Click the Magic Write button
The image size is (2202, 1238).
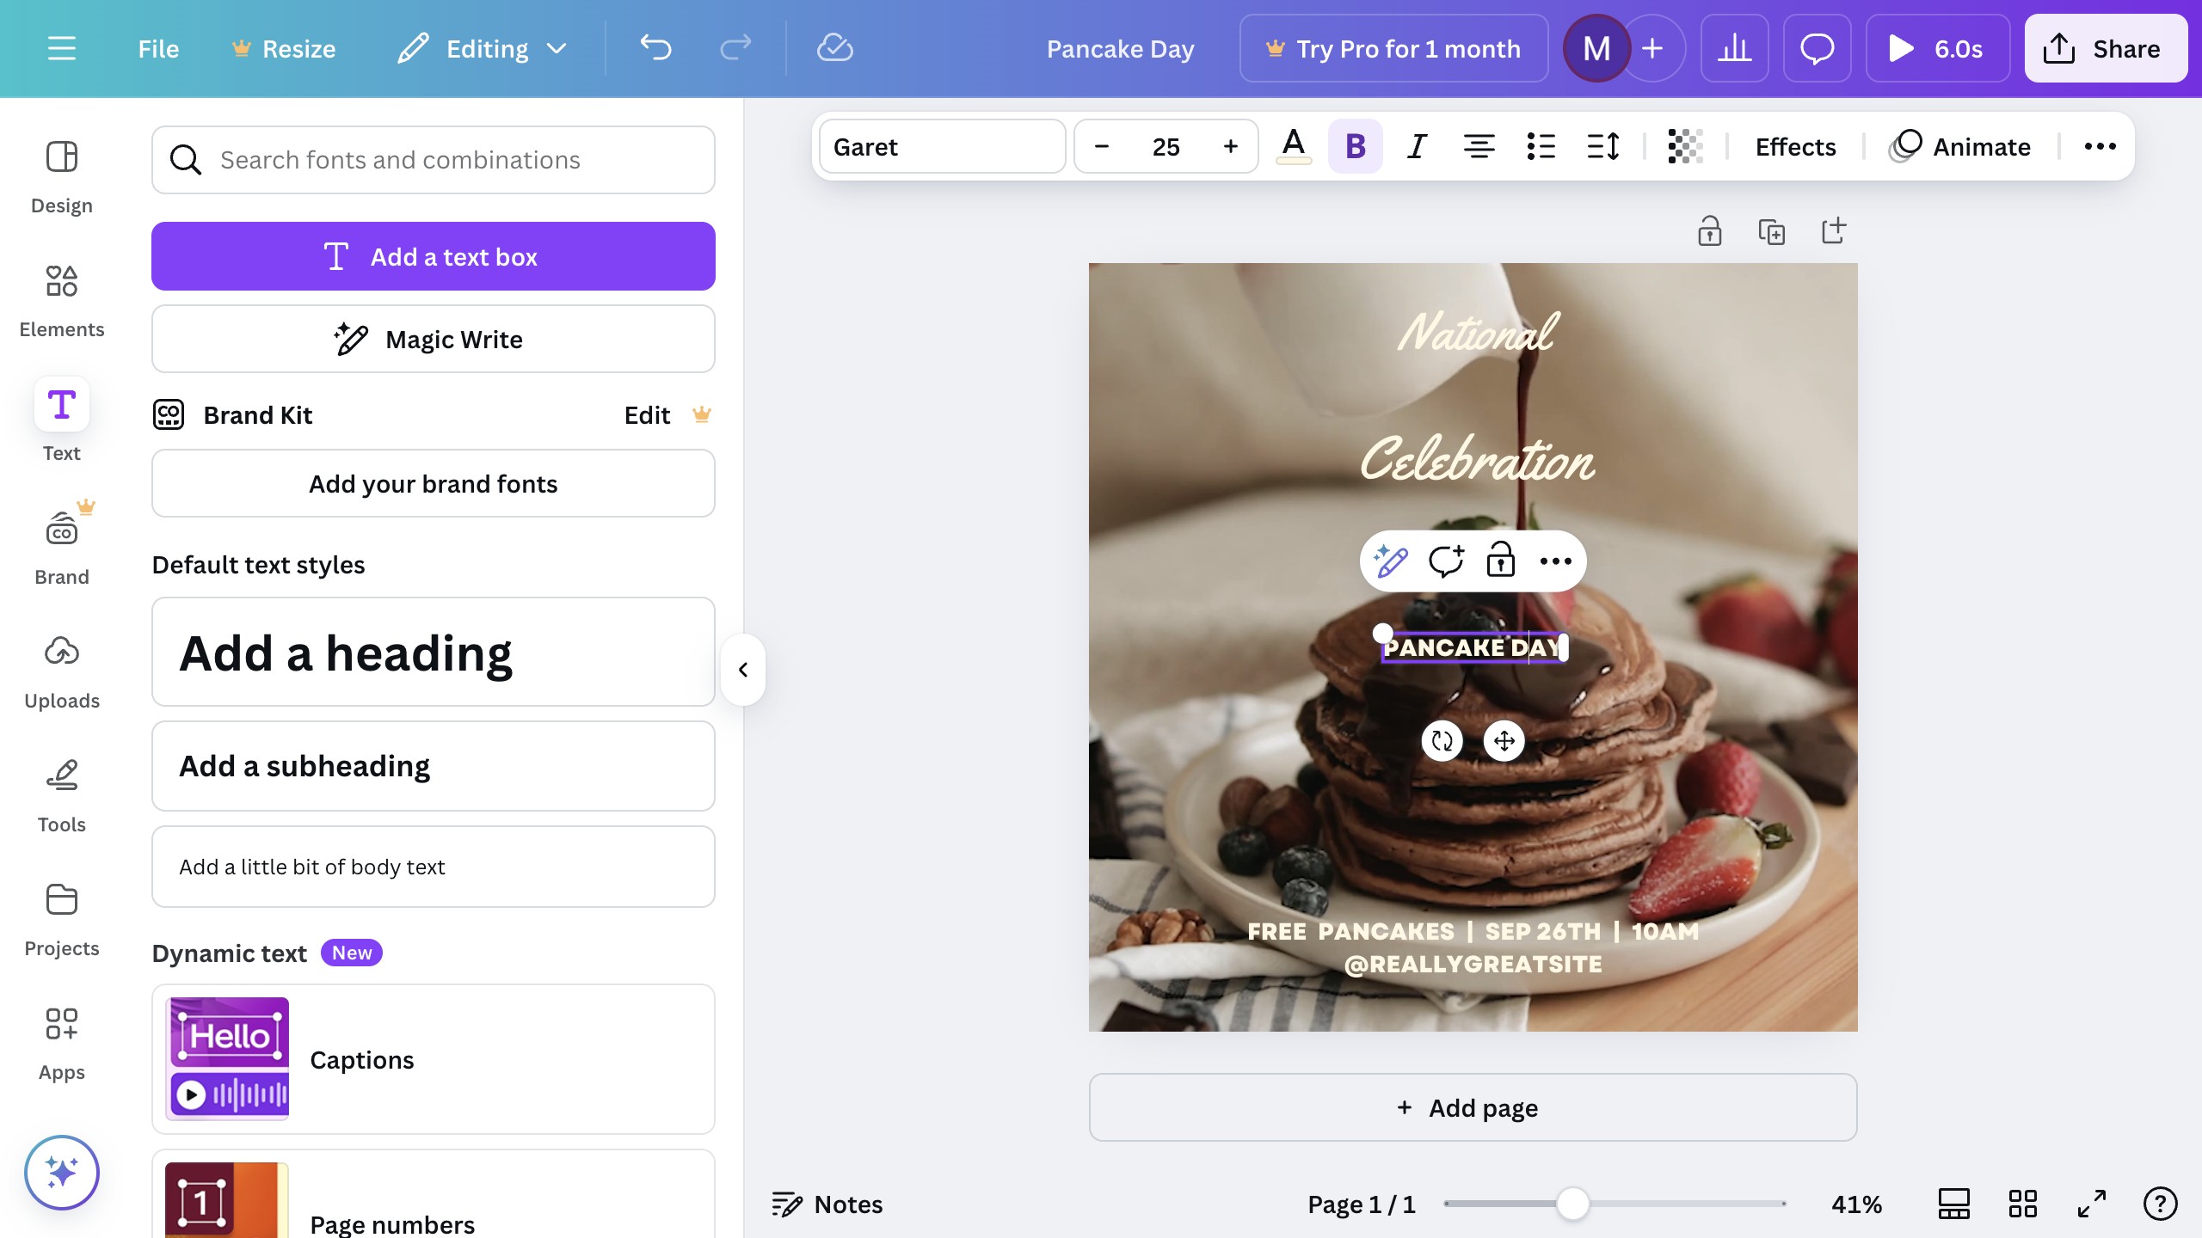pyautogui.click(x=434, y=339)
